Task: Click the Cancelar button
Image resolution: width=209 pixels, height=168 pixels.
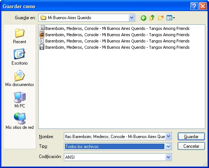Action: tap(191, 146)
